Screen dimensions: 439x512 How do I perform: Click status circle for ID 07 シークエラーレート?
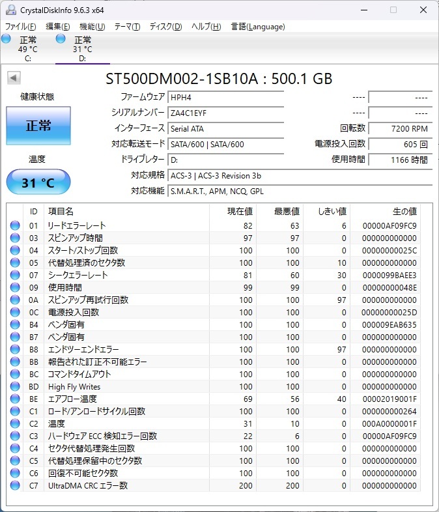(15, 275)
